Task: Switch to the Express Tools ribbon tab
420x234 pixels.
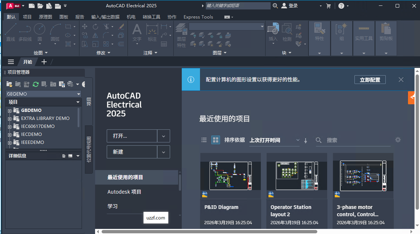Action: (198, 17)
